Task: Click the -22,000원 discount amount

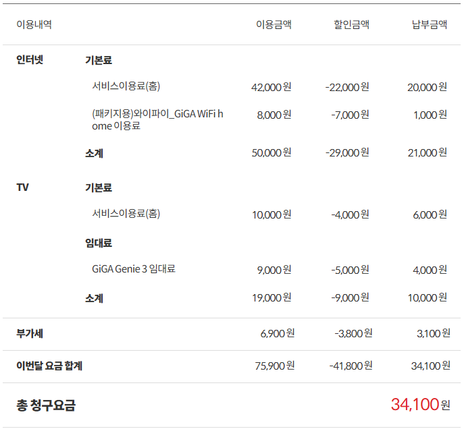Action: tap(347, 87)
